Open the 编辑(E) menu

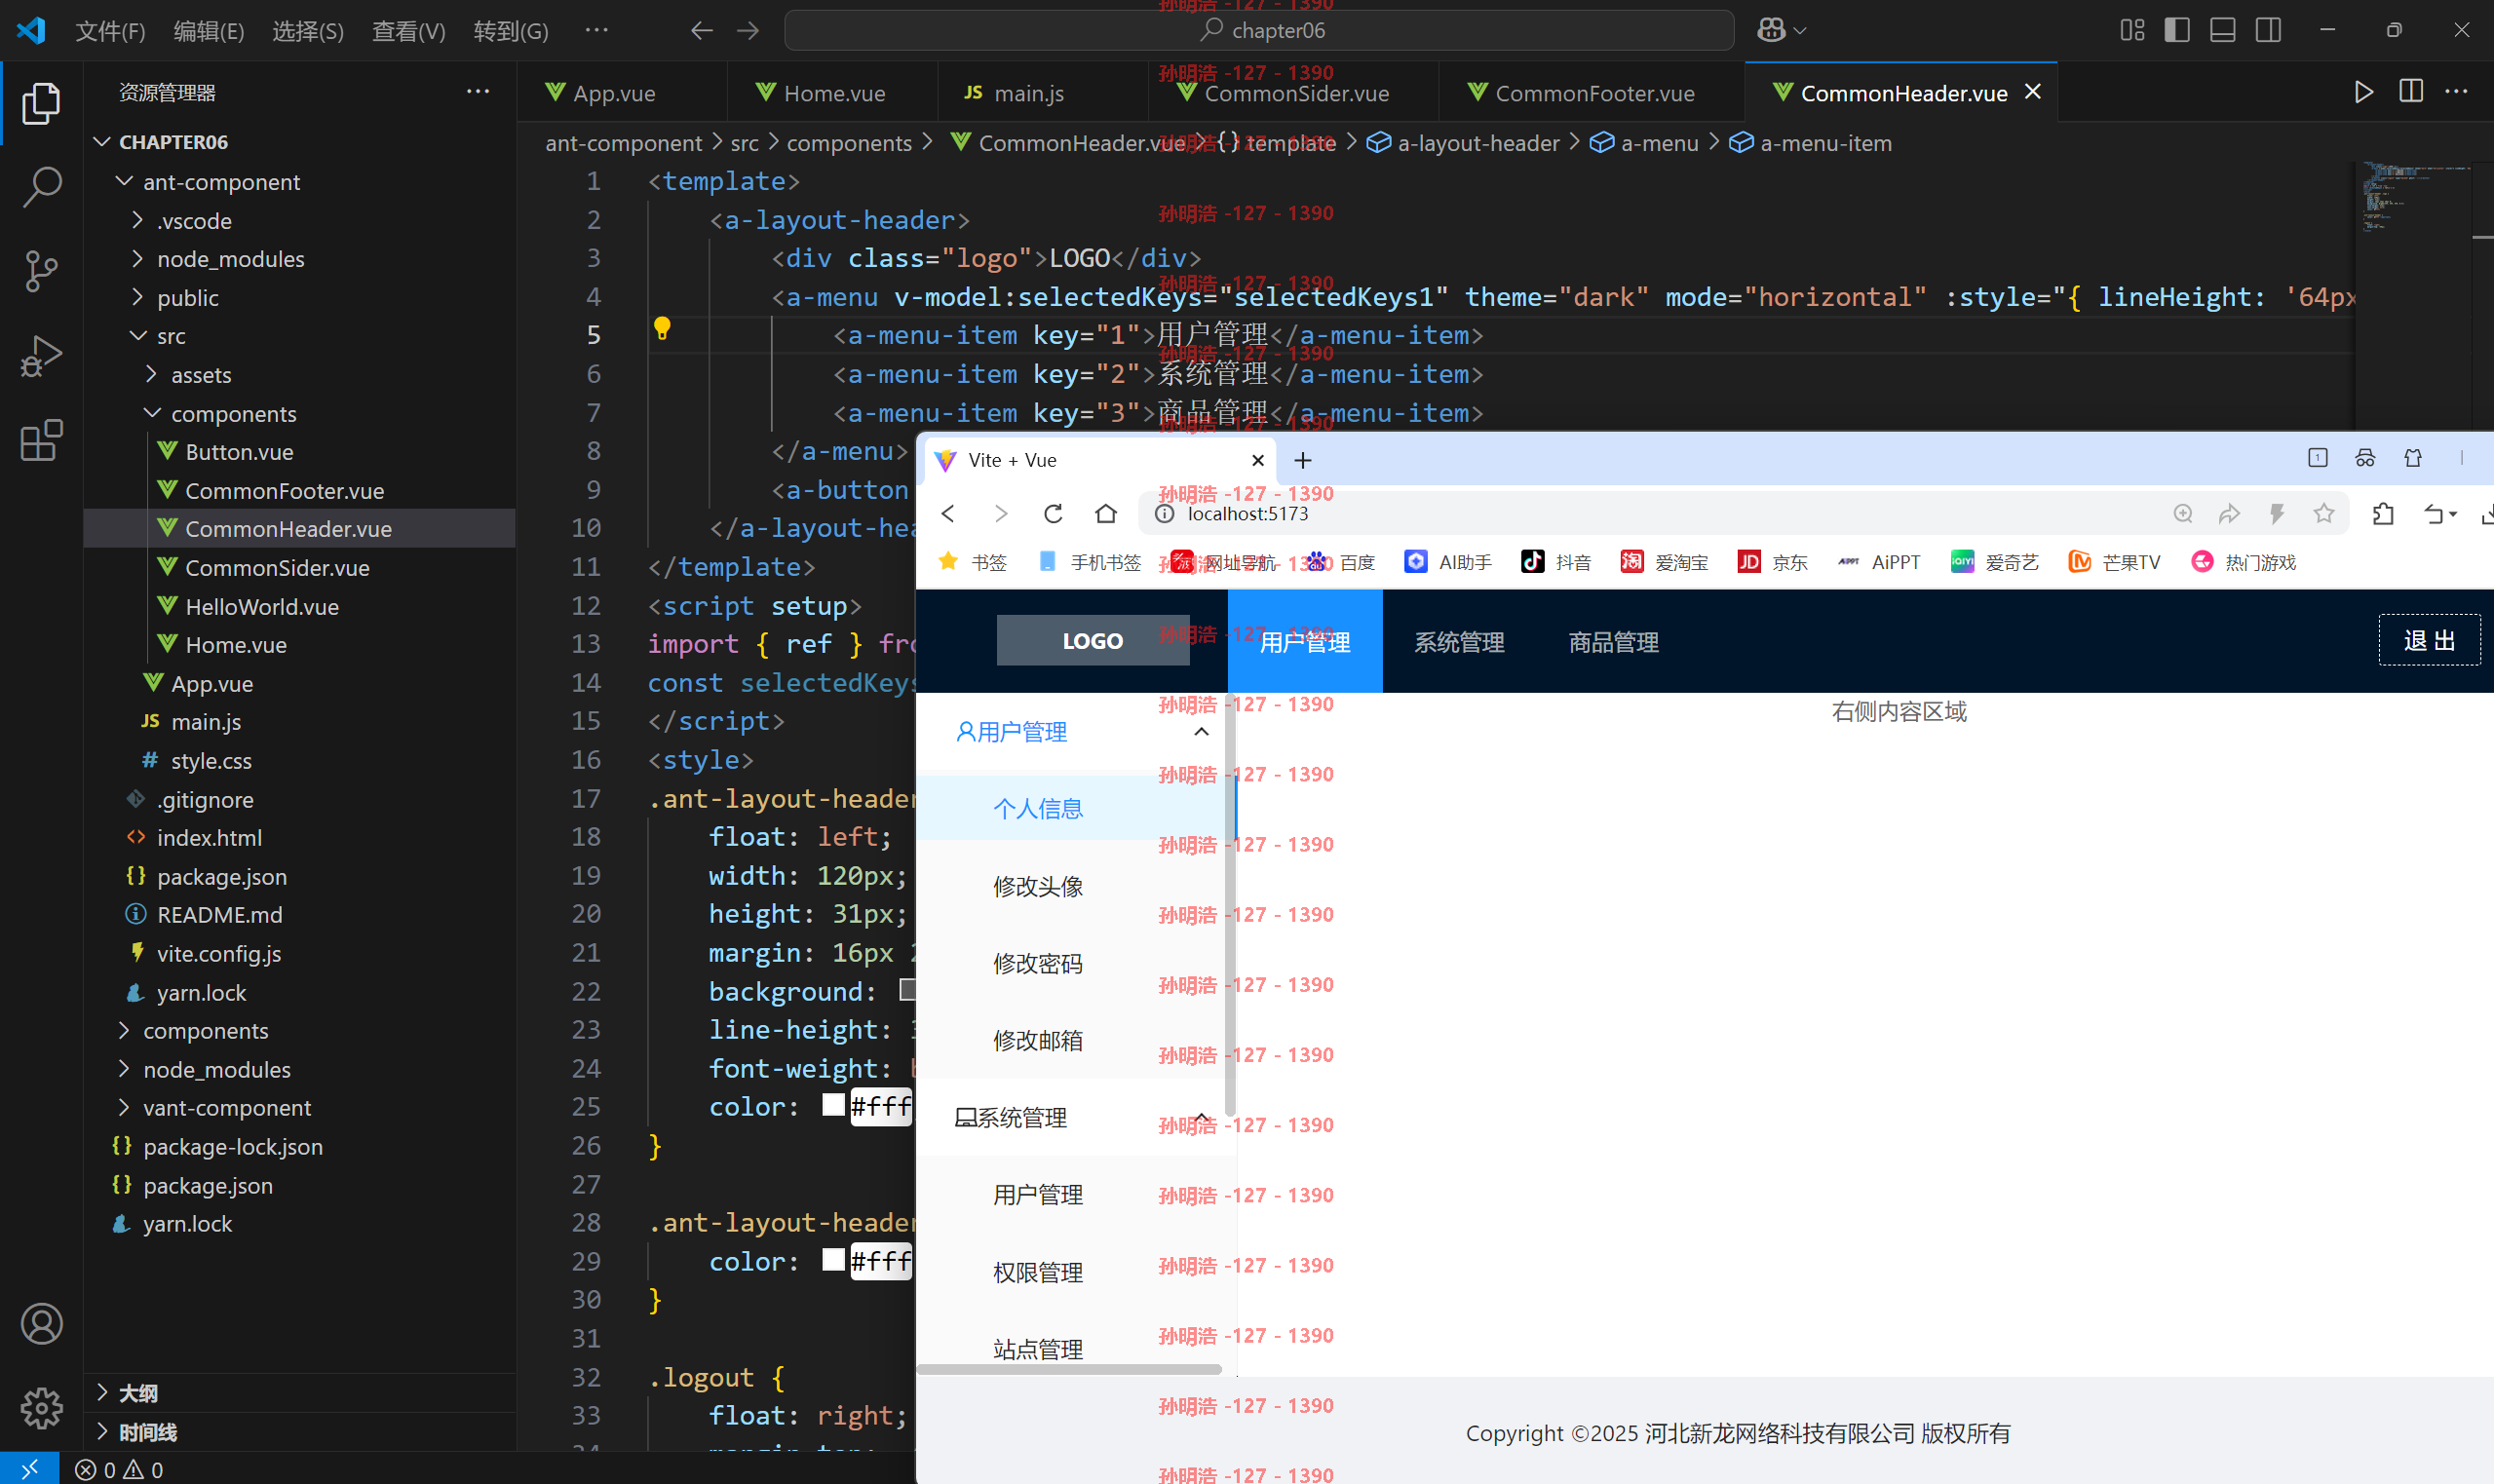point(208,31)
